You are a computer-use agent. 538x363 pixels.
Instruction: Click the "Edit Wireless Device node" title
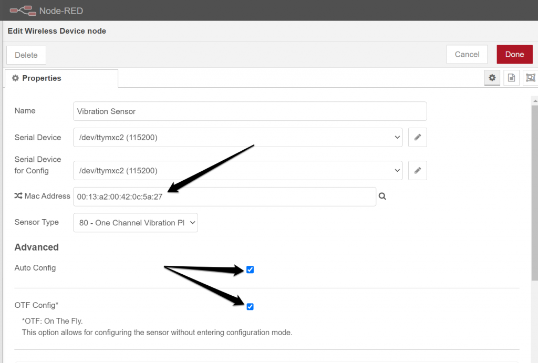tap(57, 31)
